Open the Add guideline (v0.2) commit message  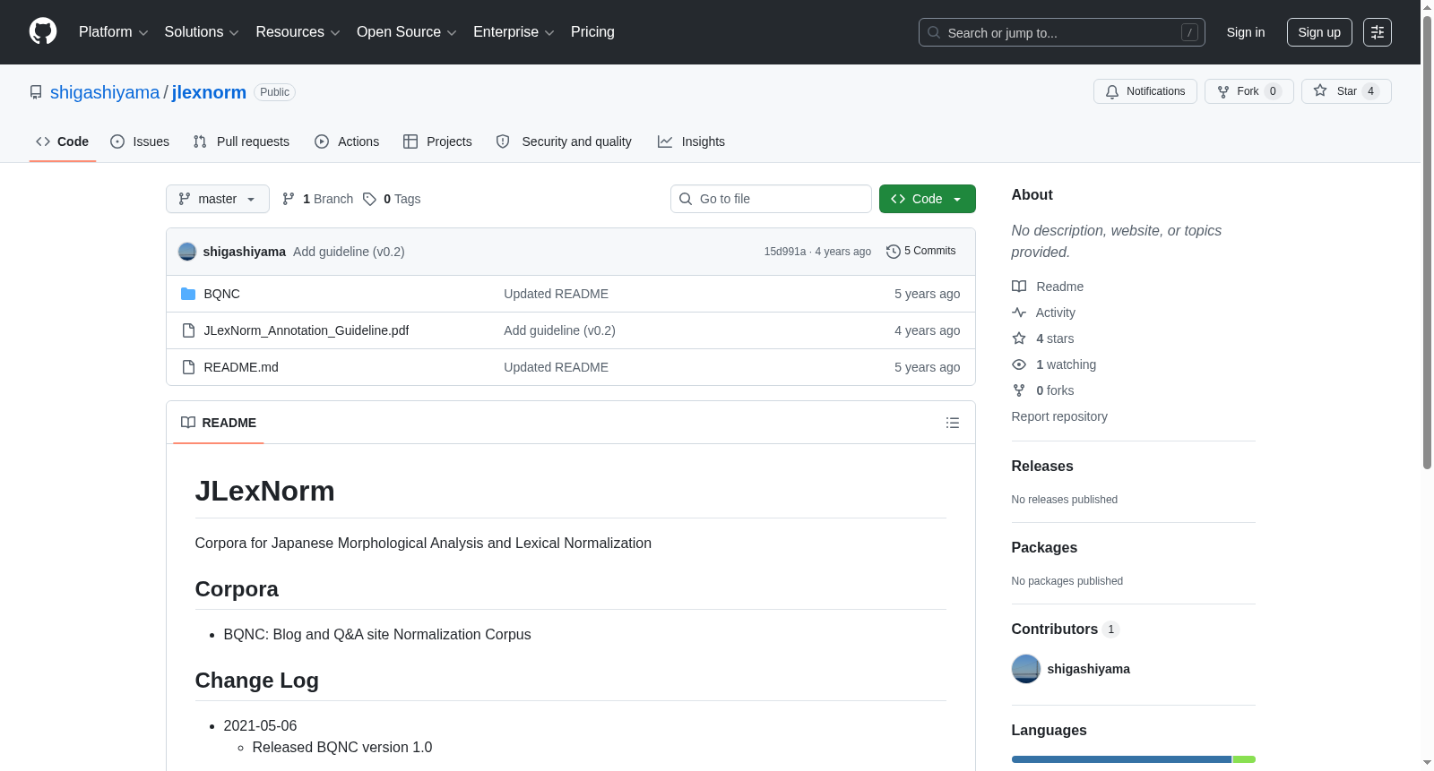[349, 252]
